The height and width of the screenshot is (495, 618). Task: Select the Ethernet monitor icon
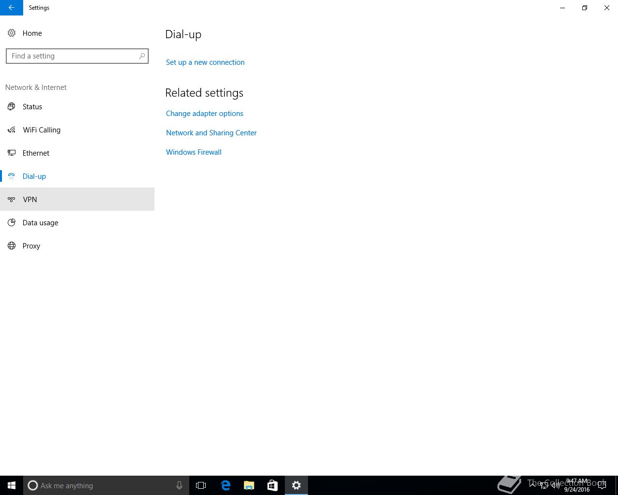click(12, 153)
